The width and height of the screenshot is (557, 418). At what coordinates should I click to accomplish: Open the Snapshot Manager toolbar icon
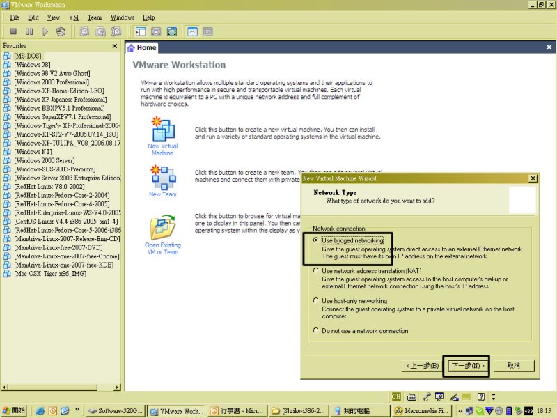point(116,31)
